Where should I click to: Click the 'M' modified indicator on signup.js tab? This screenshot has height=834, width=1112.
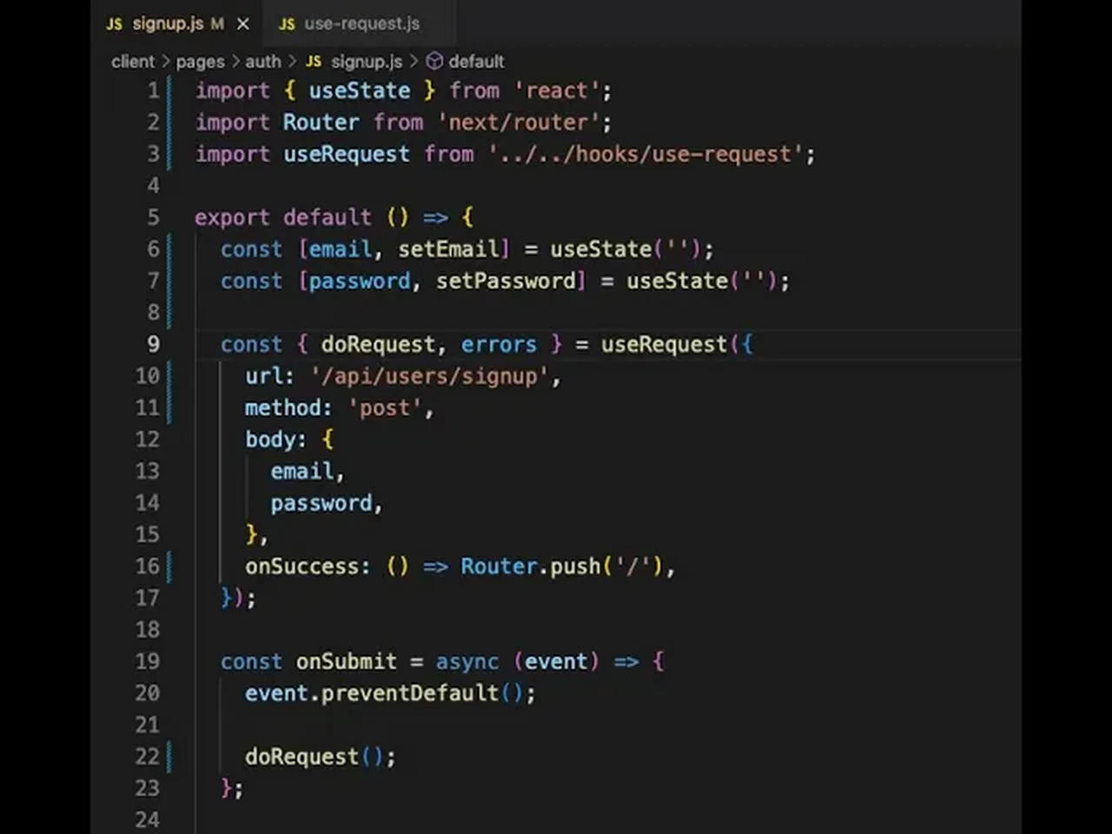217,24
